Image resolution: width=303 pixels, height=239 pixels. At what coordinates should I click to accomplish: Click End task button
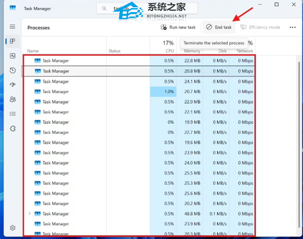pyautogui.click(x=219, y=27)
